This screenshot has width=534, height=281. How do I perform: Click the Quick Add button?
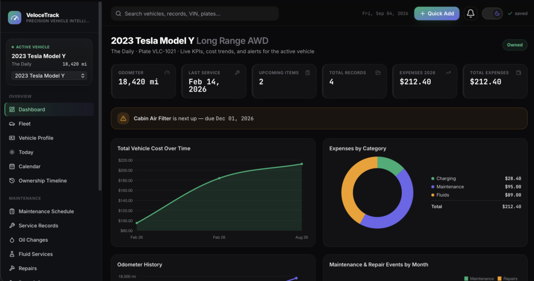436,14
